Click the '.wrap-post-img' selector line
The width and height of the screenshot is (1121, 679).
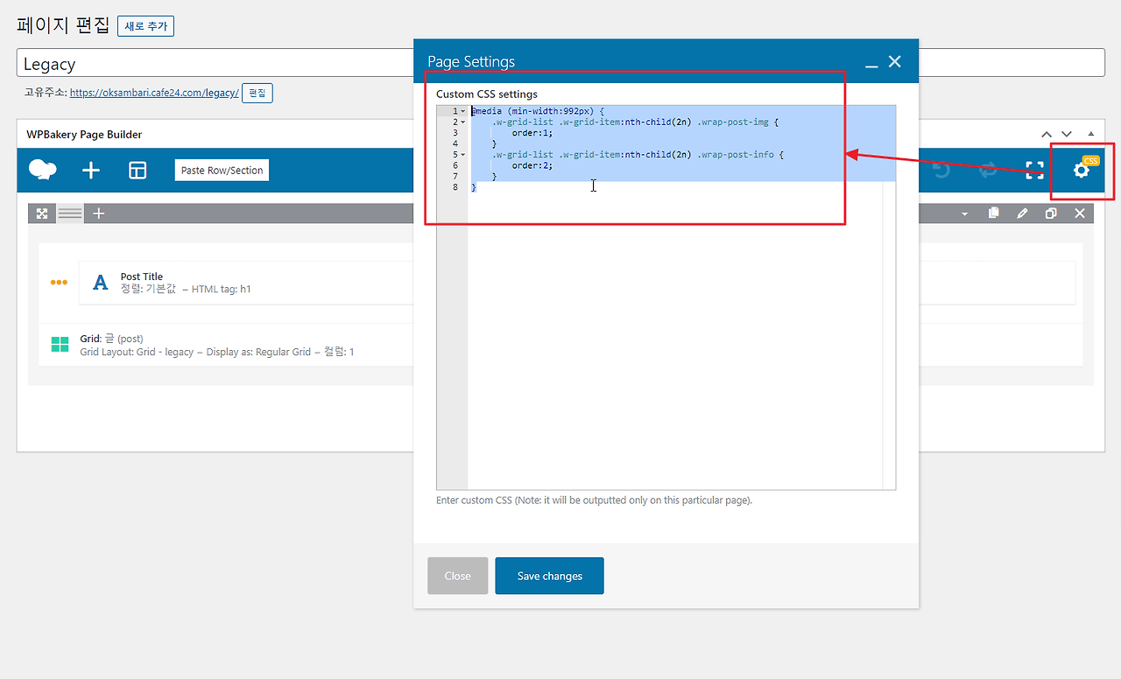click(x=635, y=122)
